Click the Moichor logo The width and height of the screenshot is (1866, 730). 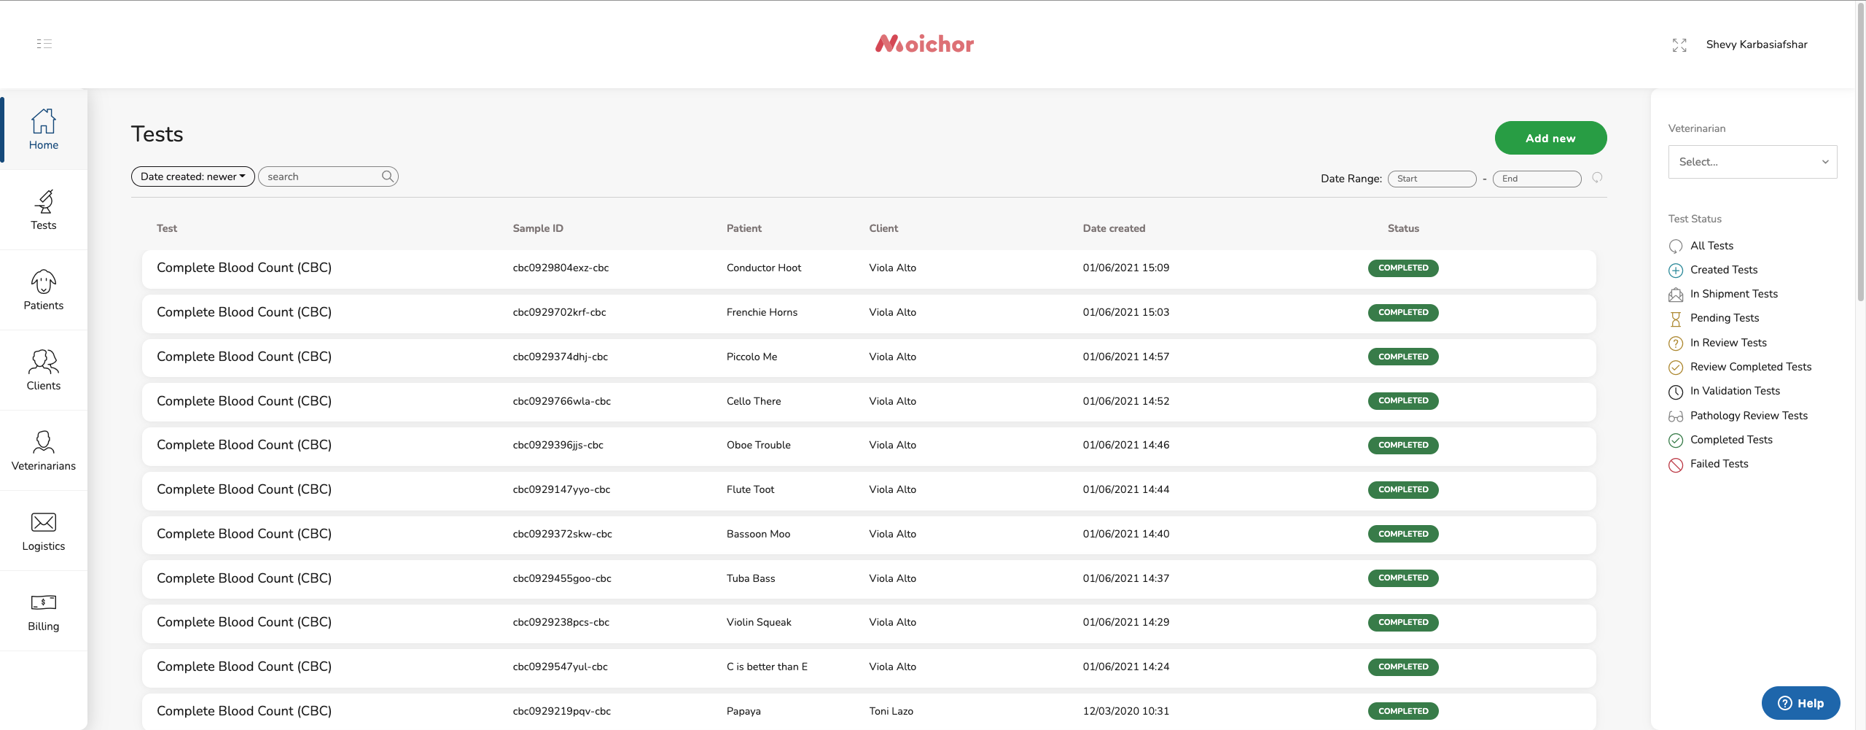924,44
